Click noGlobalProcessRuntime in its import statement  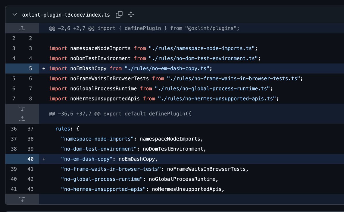coord(103,89)
